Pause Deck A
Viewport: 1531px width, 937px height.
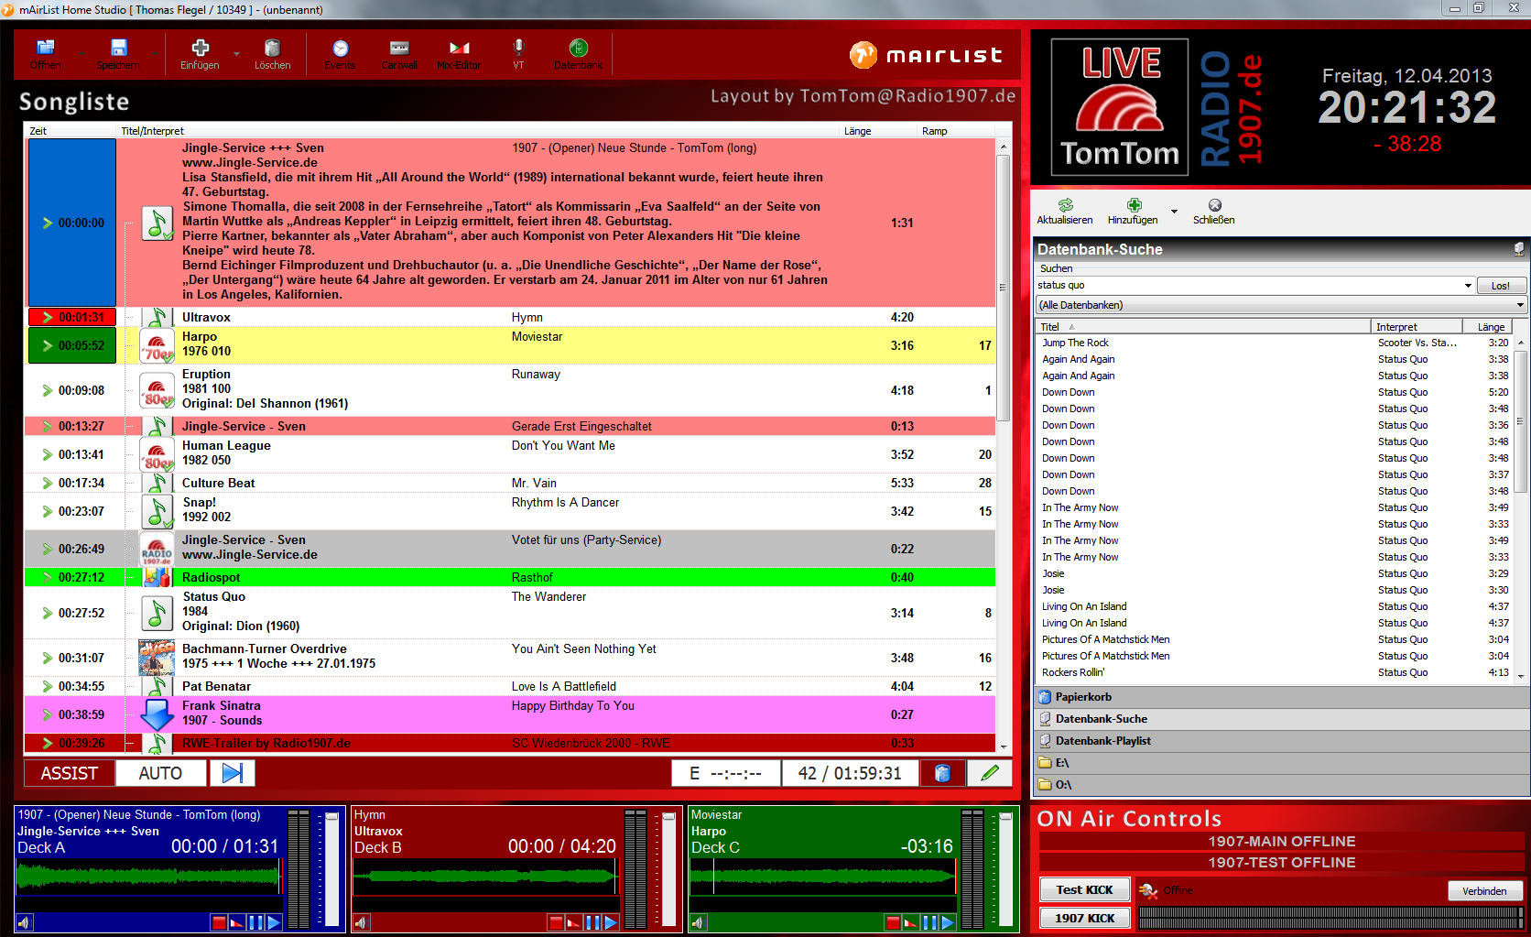point(255,922)
